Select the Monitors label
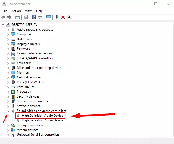Image resolution: width=174 pixels, height=144 pixels. tap(23, 73)
